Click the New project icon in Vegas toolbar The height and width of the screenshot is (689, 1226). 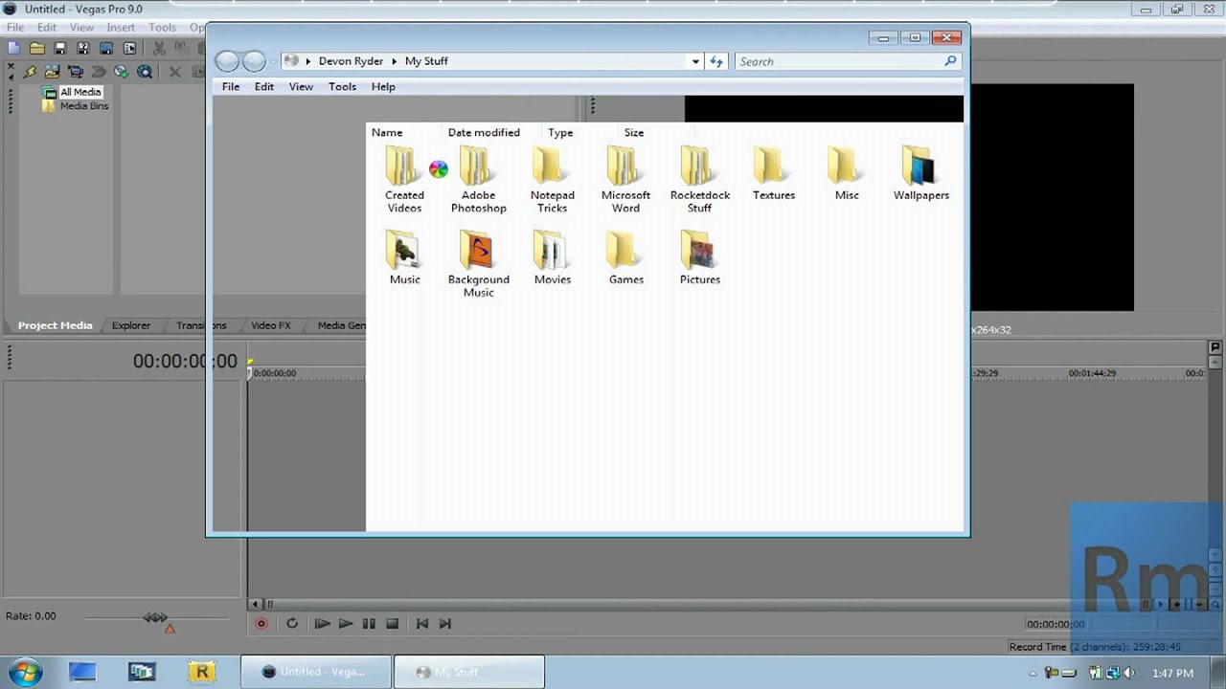coord(13,48)
